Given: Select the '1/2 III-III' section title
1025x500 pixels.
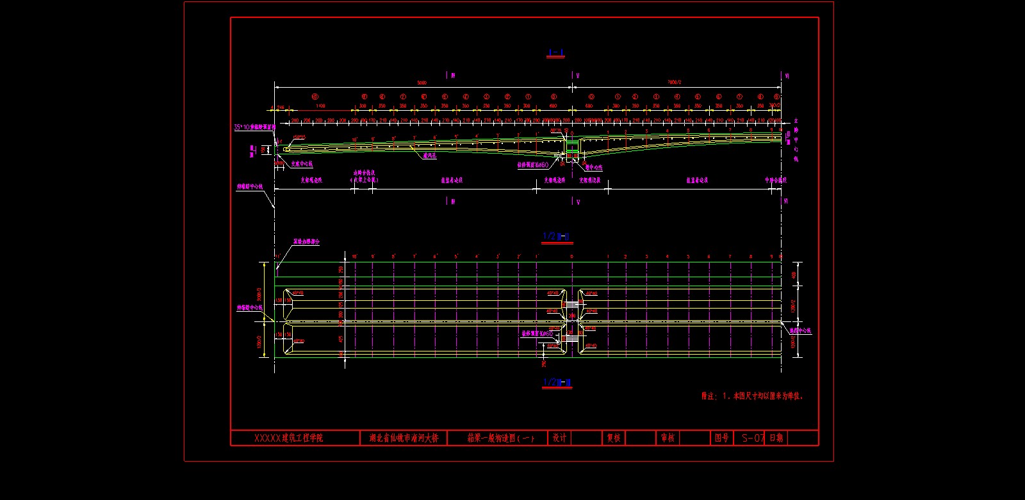Looking at the screenshot, I should pos(557,383).
